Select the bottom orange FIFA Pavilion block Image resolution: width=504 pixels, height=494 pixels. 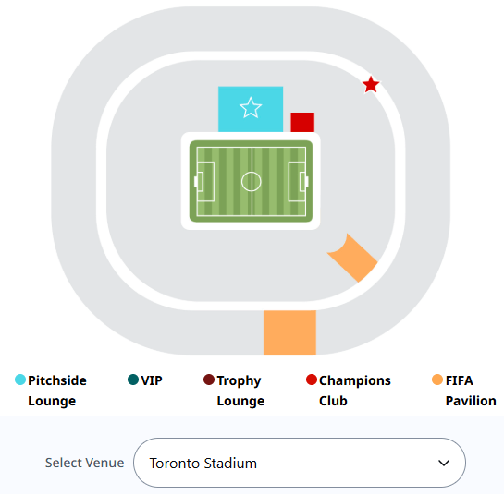point(290,332)
